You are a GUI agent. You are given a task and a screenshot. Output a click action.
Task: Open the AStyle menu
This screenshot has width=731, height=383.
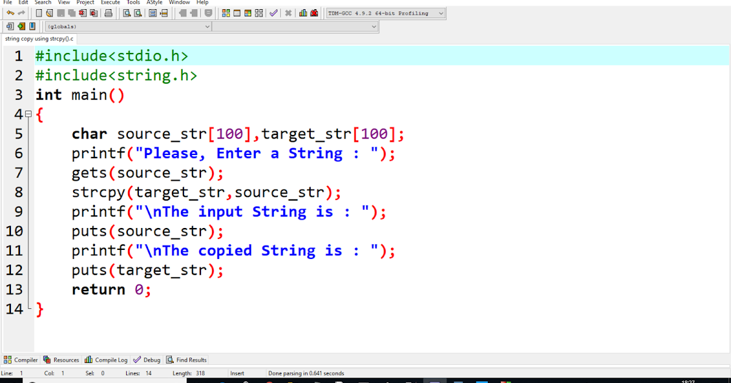(x=154, y=2)
